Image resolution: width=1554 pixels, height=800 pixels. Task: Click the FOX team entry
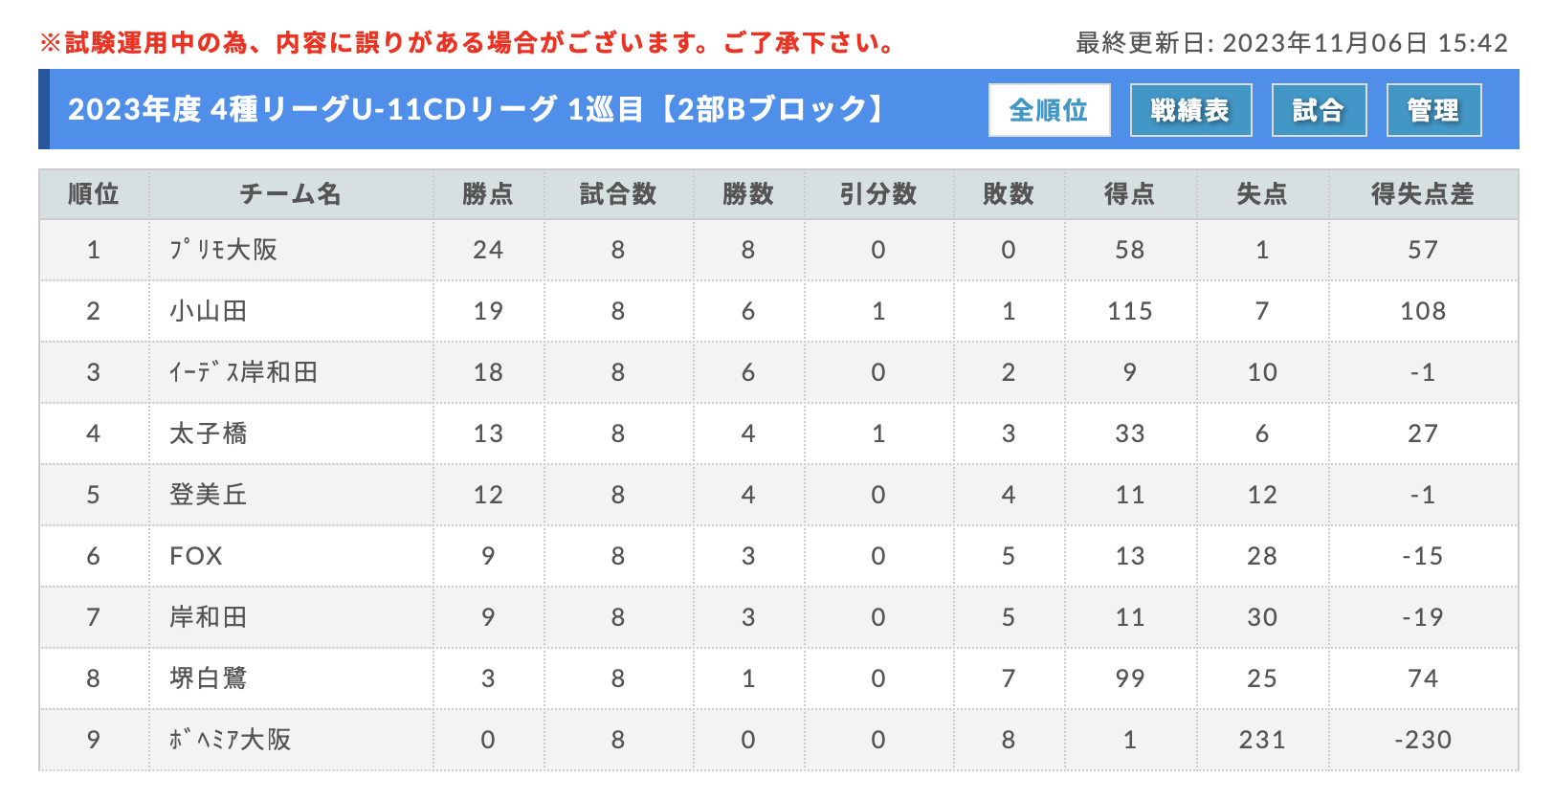point(196,556)
